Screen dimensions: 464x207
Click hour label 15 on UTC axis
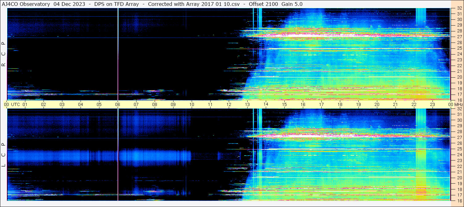click(x=284, y=104)
